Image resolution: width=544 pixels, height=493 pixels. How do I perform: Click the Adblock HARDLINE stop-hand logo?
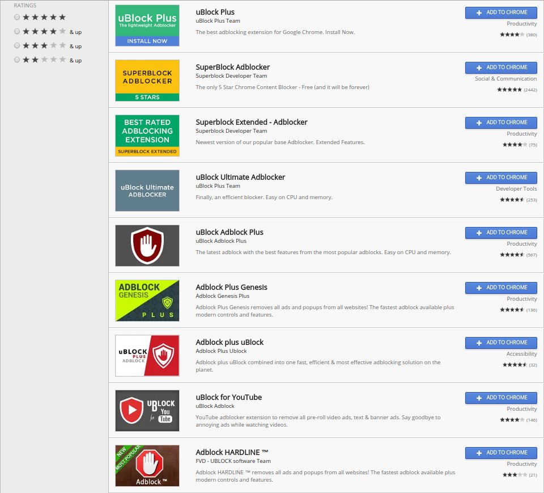[147, 466]
